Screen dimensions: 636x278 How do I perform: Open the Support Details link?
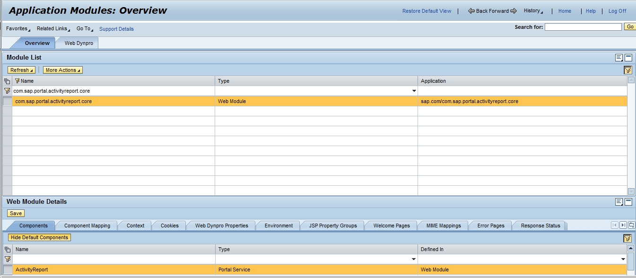coord(116,29)
